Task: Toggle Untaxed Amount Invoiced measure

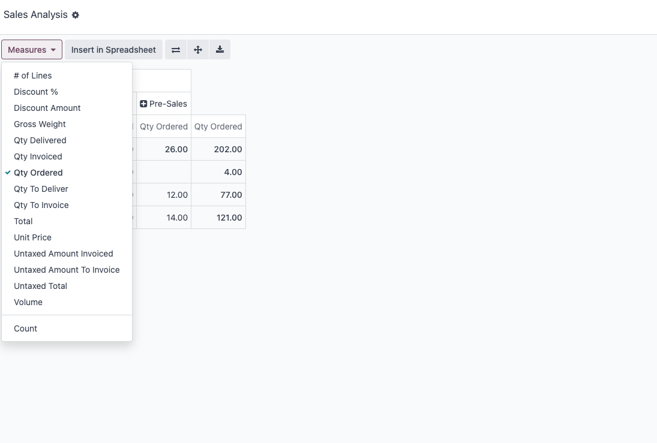Action: (67, 254)
